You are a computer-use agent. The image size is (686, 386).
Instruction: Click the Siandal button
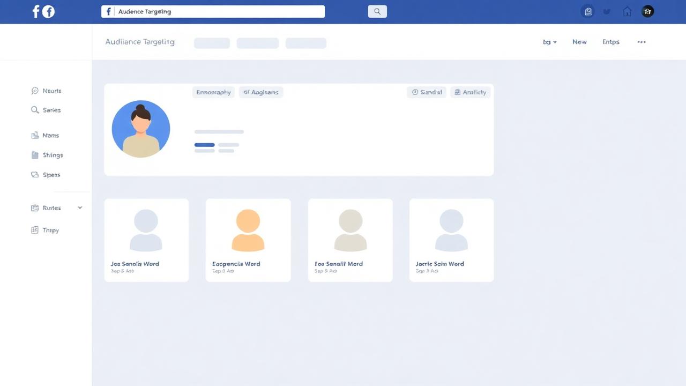427,92
